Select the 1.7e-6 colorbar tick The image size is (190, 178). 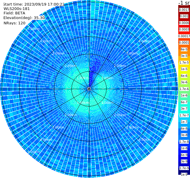[184, 89]
